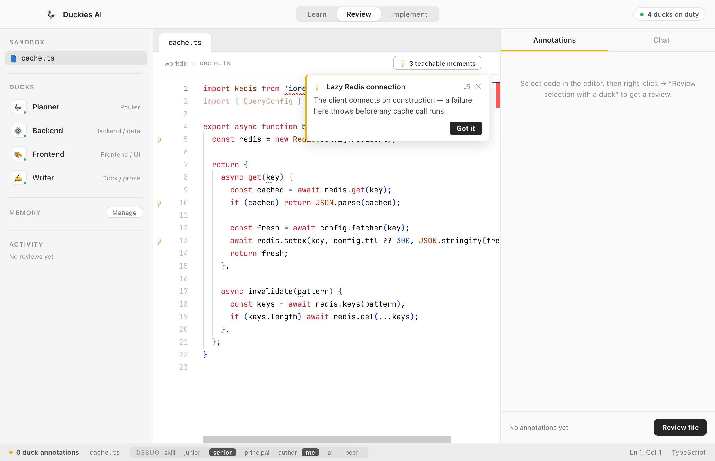Set debug skill to principal
The height and width of the screenshot is (461, 715).
[x=257, y=452]
